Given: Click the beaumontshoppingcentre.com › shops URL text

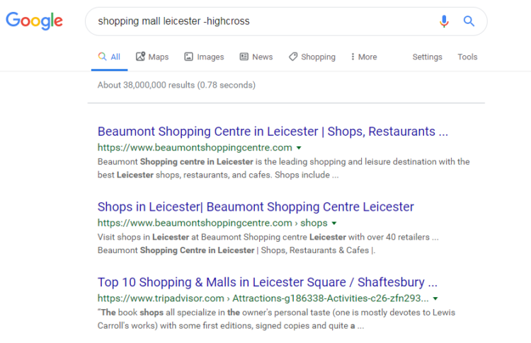Looking at the screenshot, I should [x=212, y=223].
